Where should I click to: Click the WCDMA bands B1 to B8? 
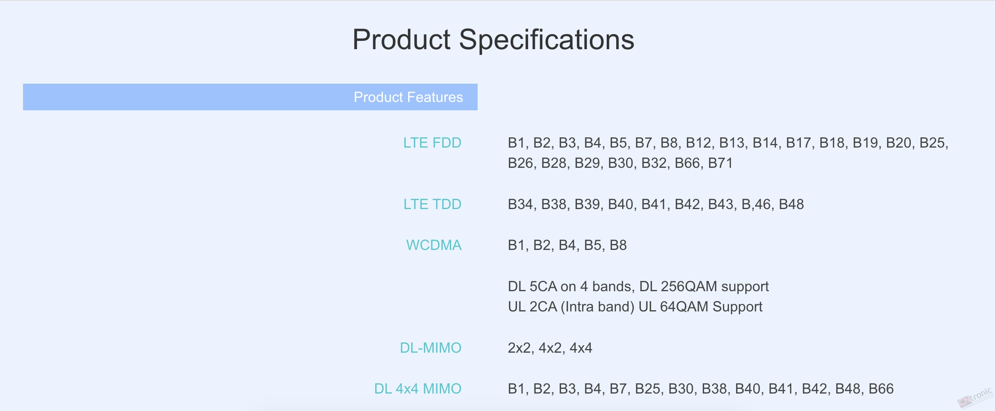click(x=567, y=245)
